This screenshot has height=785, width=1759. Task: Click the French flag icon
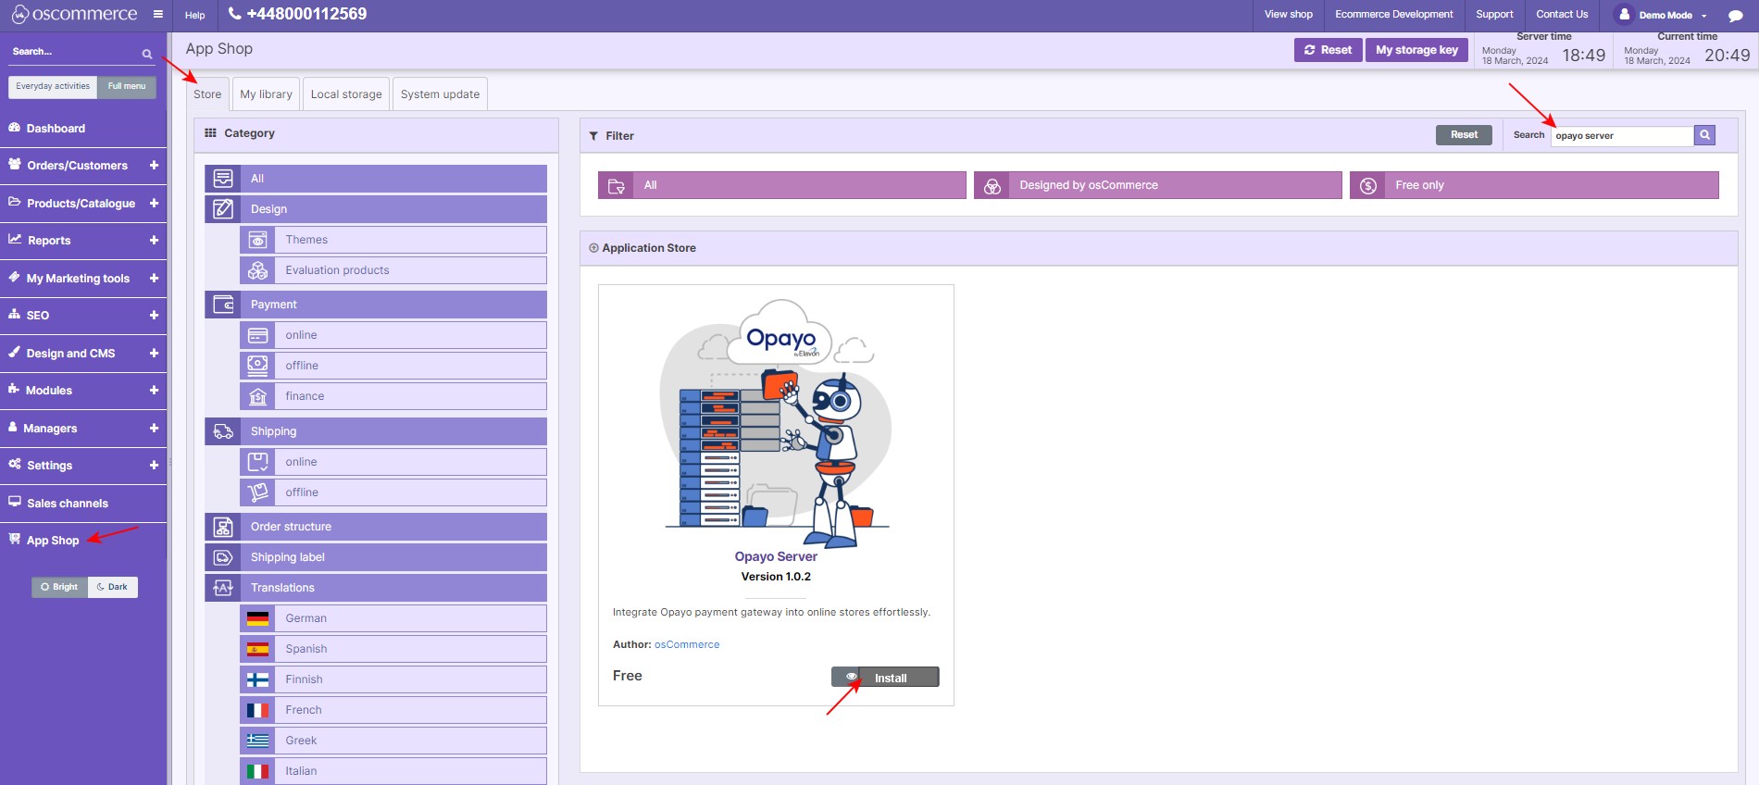[x=257, y=710]
